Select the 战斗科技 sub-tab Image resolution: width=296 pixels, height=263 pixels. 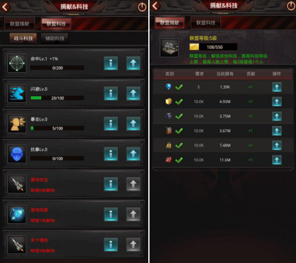pyautogui.click(x=23, y=38)
